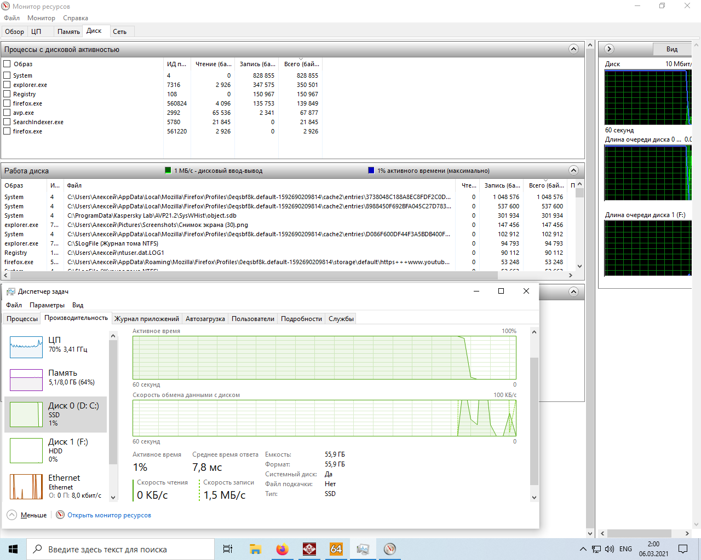Switch to the Обзор tab

pyautogui.click(x=15, y=32)
